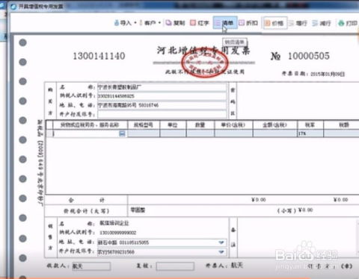Image resolution: width=359 pixels, height=279 pixels.
Task: Click the buyer 地址、电话 input field
Action: (x=162, y=105)
